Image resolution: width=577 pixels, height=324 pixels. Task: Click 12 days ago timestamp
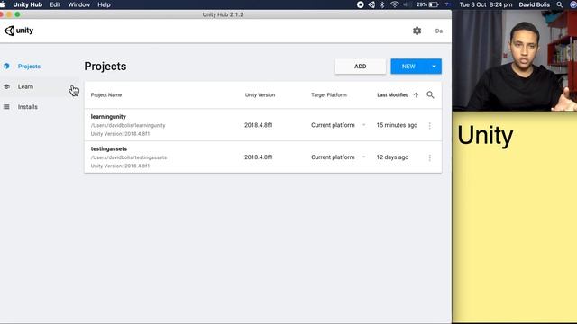click(392, 157)
